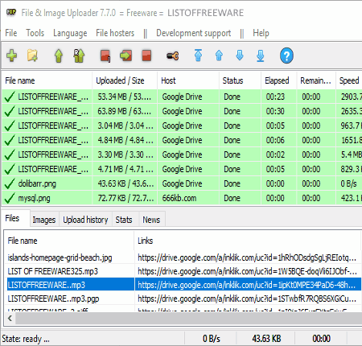Screen dimensions: 362x346
Task: Click the link for LIST OF FREEWARE325.mp3
Action: tap(247, 271)
